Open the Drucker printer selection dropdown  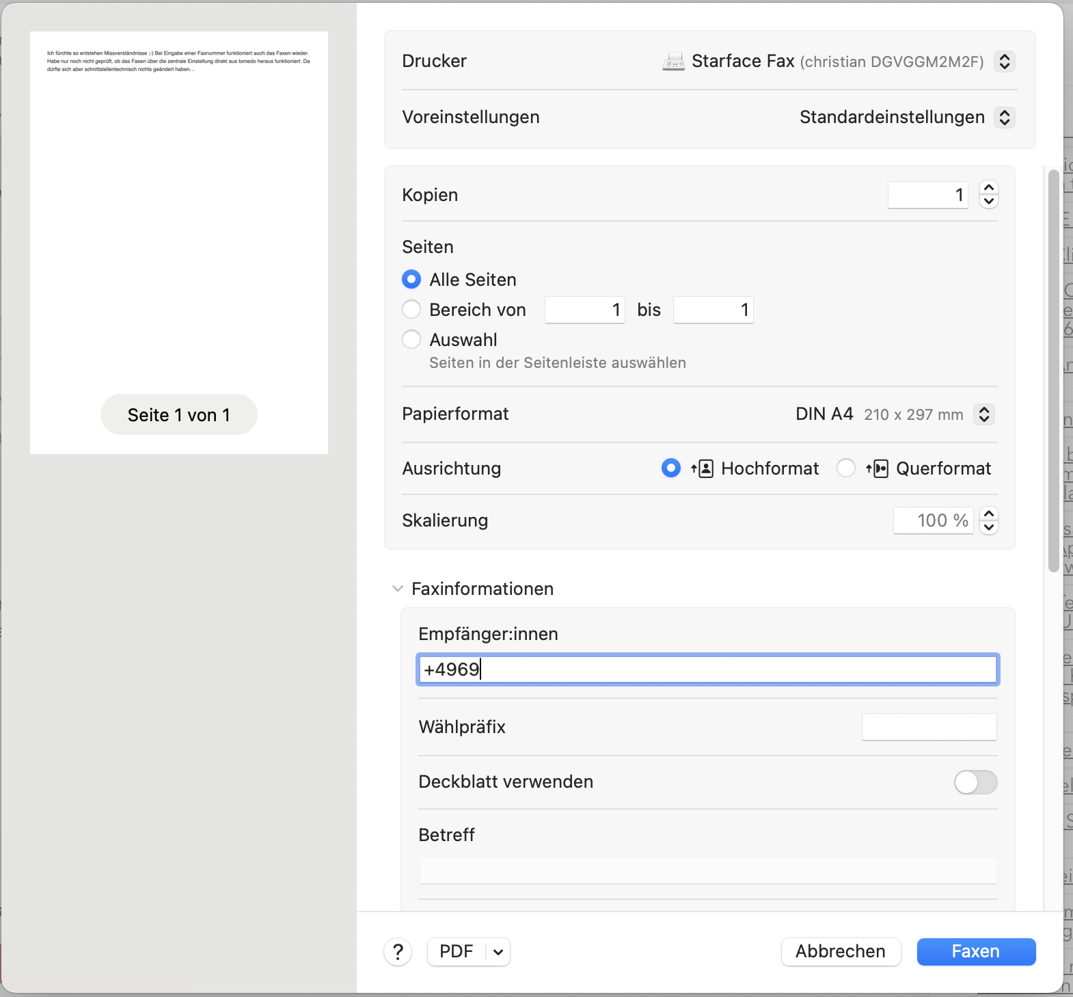coord(1004,62)
